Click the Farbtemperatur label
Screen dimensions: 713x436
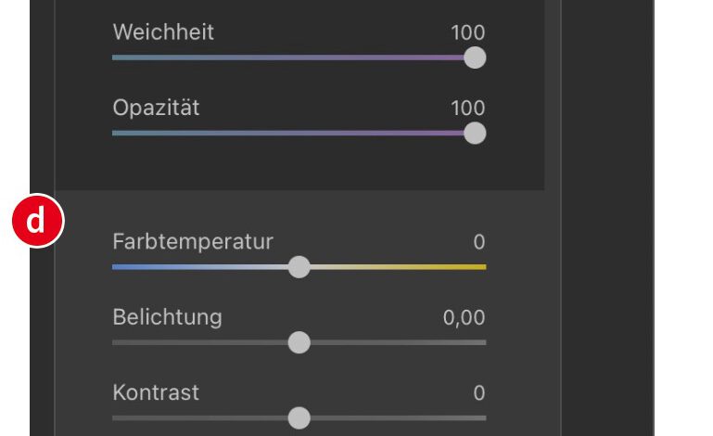tap(193, 242)
